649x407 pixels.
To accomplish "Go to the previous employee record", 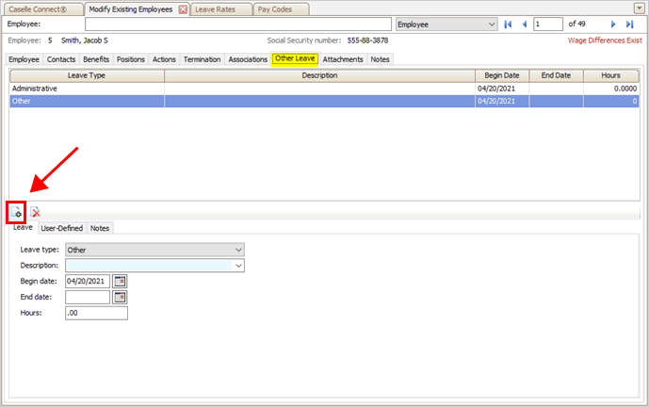I will (x=524, y=24).
